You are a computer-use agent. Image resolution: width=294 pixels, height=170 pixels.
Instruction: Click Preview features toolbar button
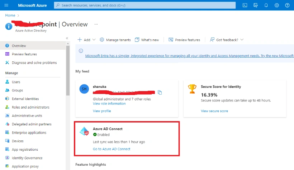pos(184,40)
